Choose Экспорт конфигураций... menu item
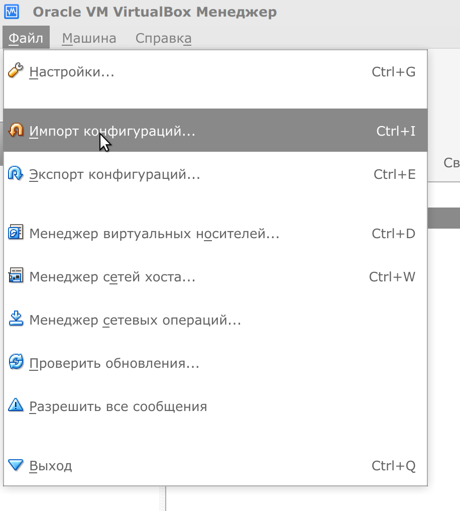This screenshot has height=511, width=460. pyautogui.click(x=114, y=175)
